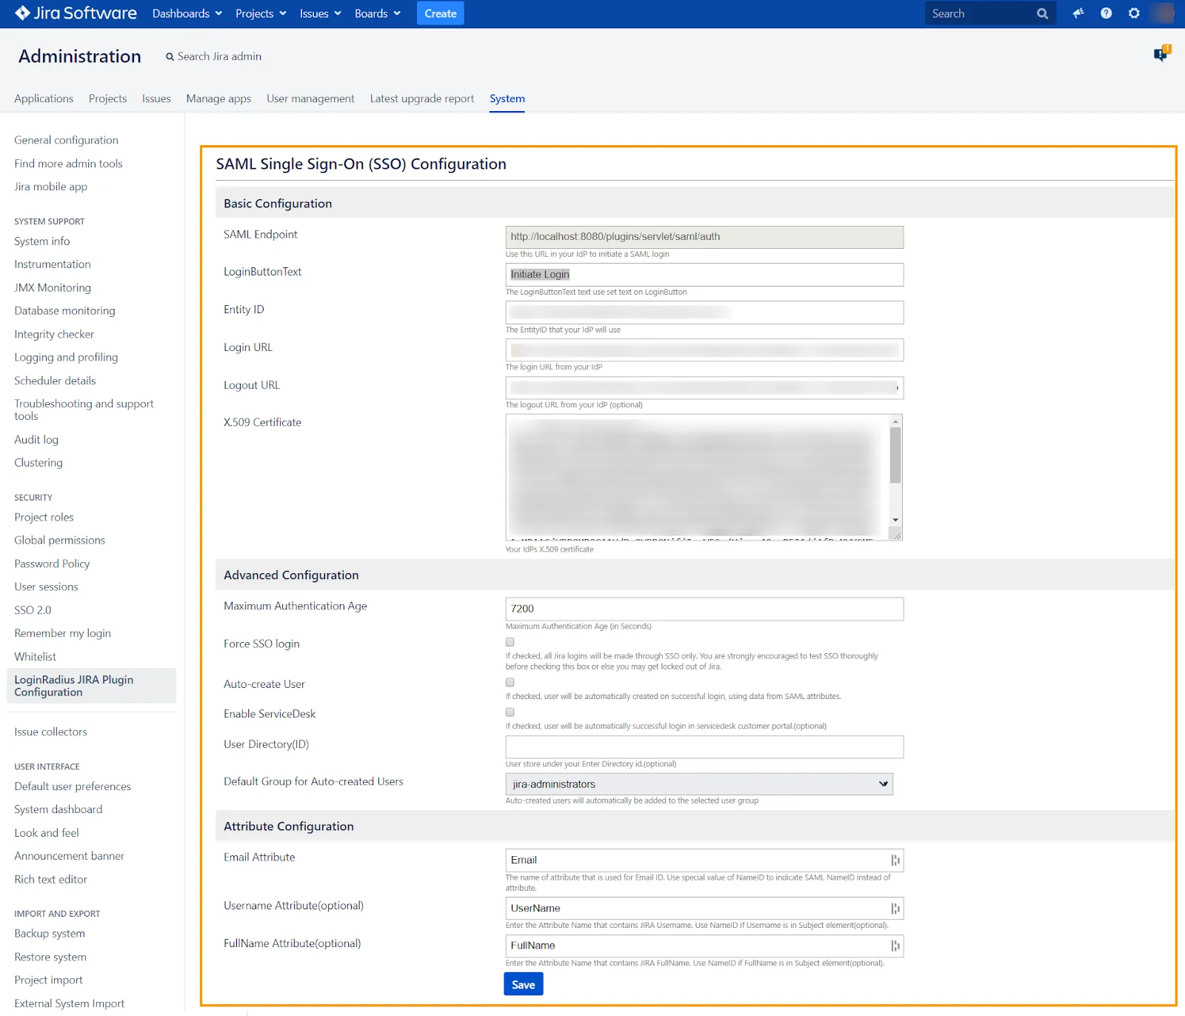Open Integrity checker sidebar link
The width and height of the screenshot is (1185, 1016).
coord(54,335)
